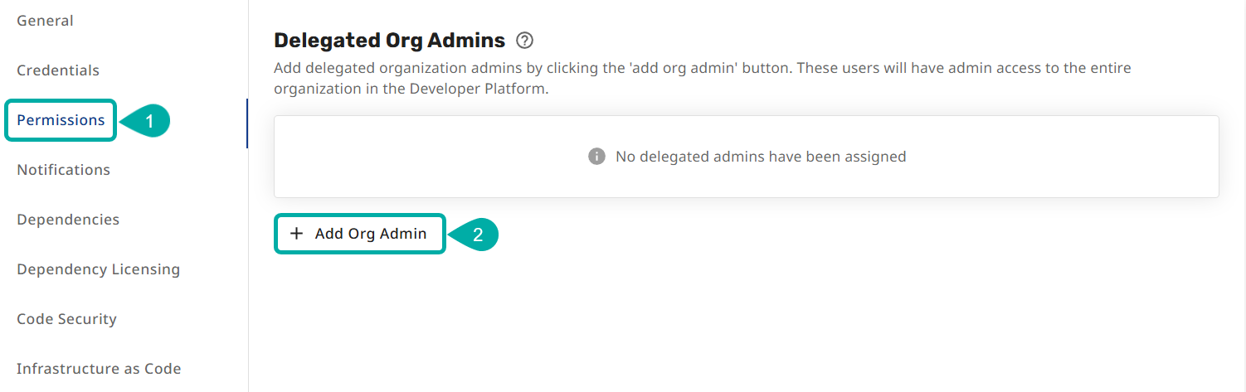Click the help icon beside Delegated Org Admins
The width and height of the screenshot is (1246, 392).
524,40
